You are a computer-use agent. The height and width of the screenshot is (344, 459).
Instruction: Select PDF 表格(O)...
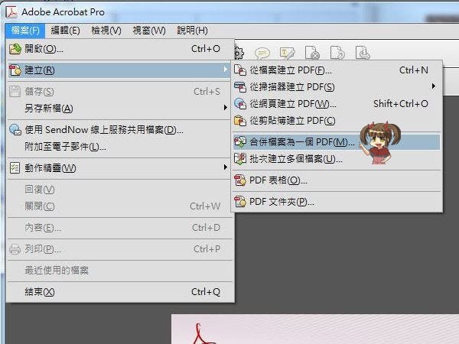click(x=337, y=180)
